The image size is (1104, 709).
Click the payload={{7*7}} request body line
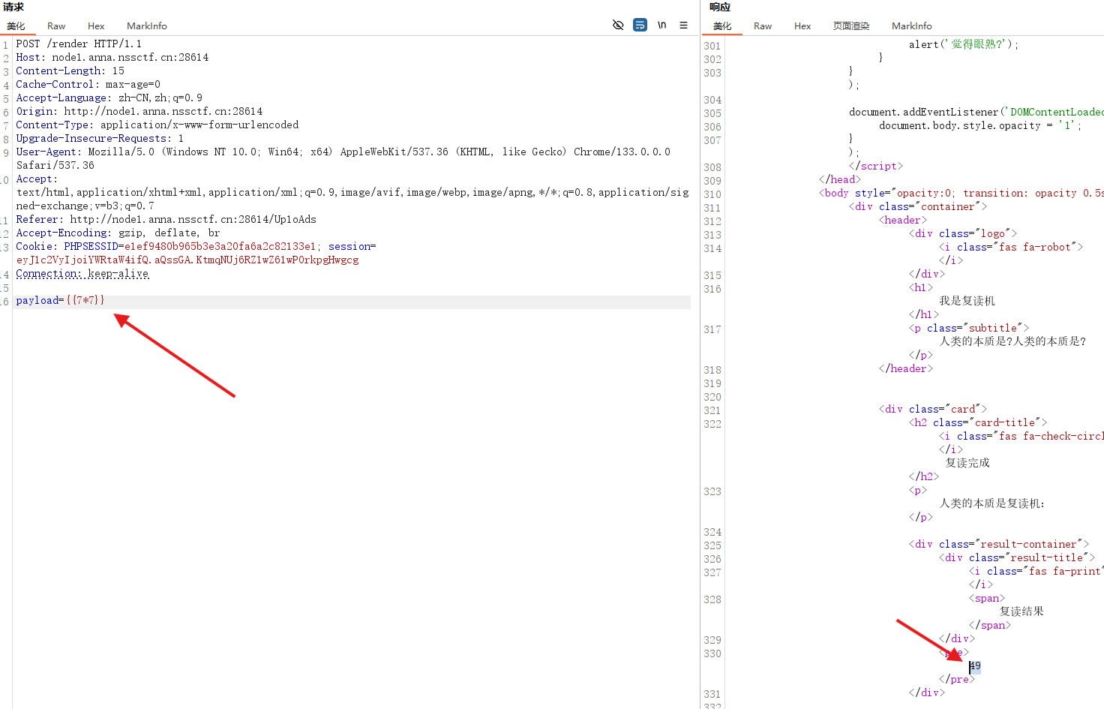[61, 300]
